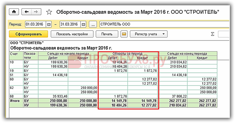The width and height of the screenshot is (235, 123).
Task: Open calendar for start date 01.03.2016
Action: (x=49, y=24)
